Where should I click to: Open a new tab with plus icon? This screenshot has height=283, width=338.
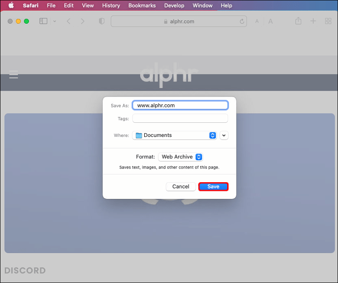coord(313,21)
